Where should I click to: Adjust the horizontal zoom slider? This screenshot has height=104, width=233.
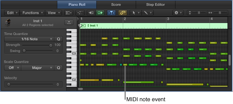click(220, 13)
